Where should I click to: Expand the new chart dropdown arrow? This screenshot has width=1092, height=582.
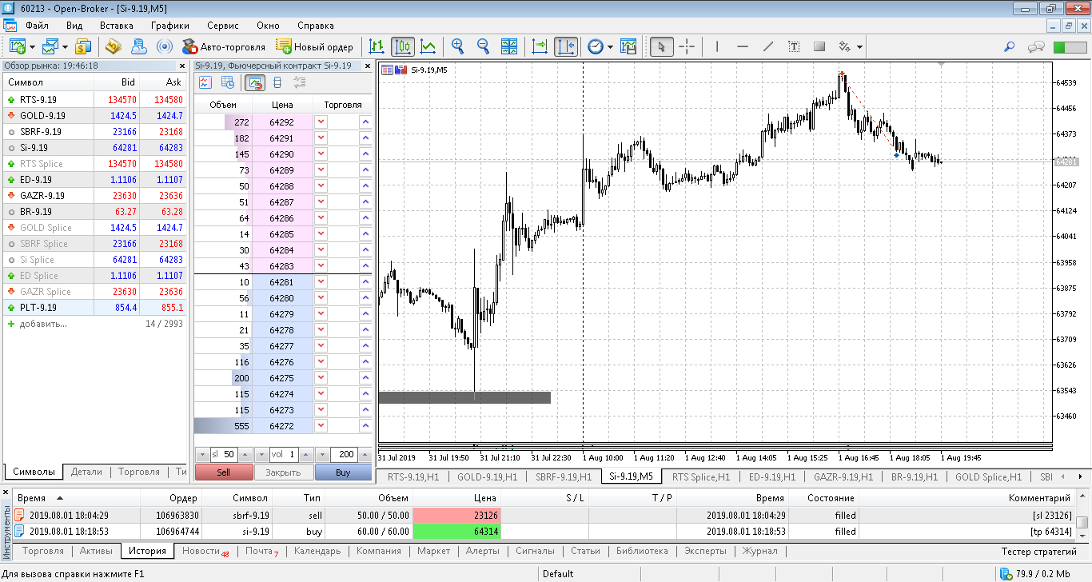[x=33, y=46]
